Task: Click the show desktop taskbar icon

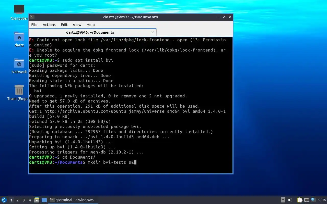Action: coord(44,200)
